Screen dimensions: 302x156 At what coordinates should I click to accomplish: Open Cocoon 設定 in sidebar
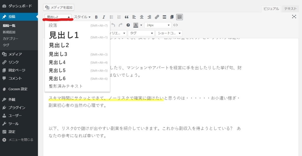(x=19, y=89)
